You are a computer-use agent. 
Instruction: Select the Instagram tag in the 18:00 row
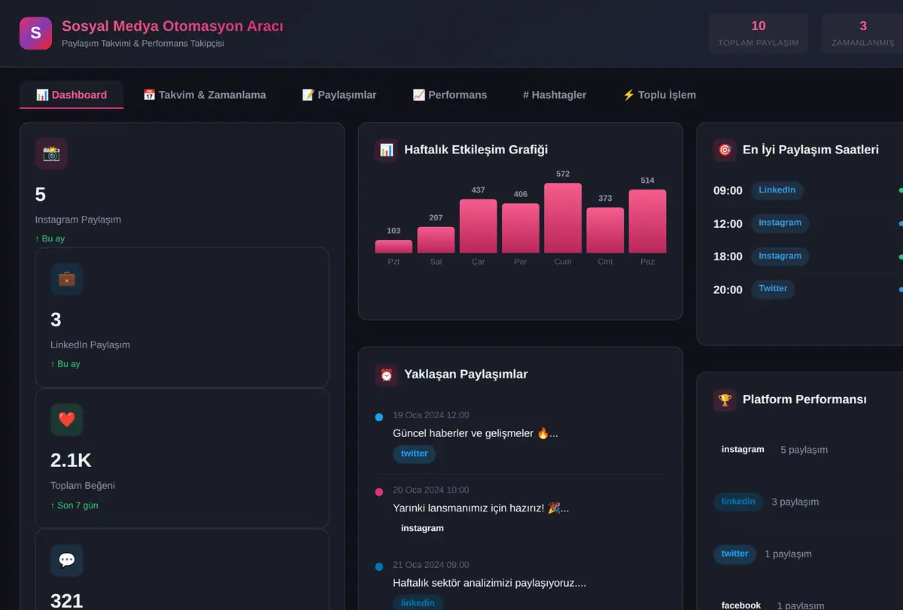[x=780, y=256]
